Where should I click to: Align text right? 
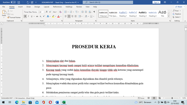[x=72, y=16]
